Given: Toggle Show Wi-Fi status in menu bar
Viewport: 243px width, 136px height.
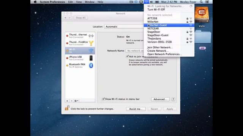Looking at the screenshot, I should pyautogui.click(x=103, y=99).
